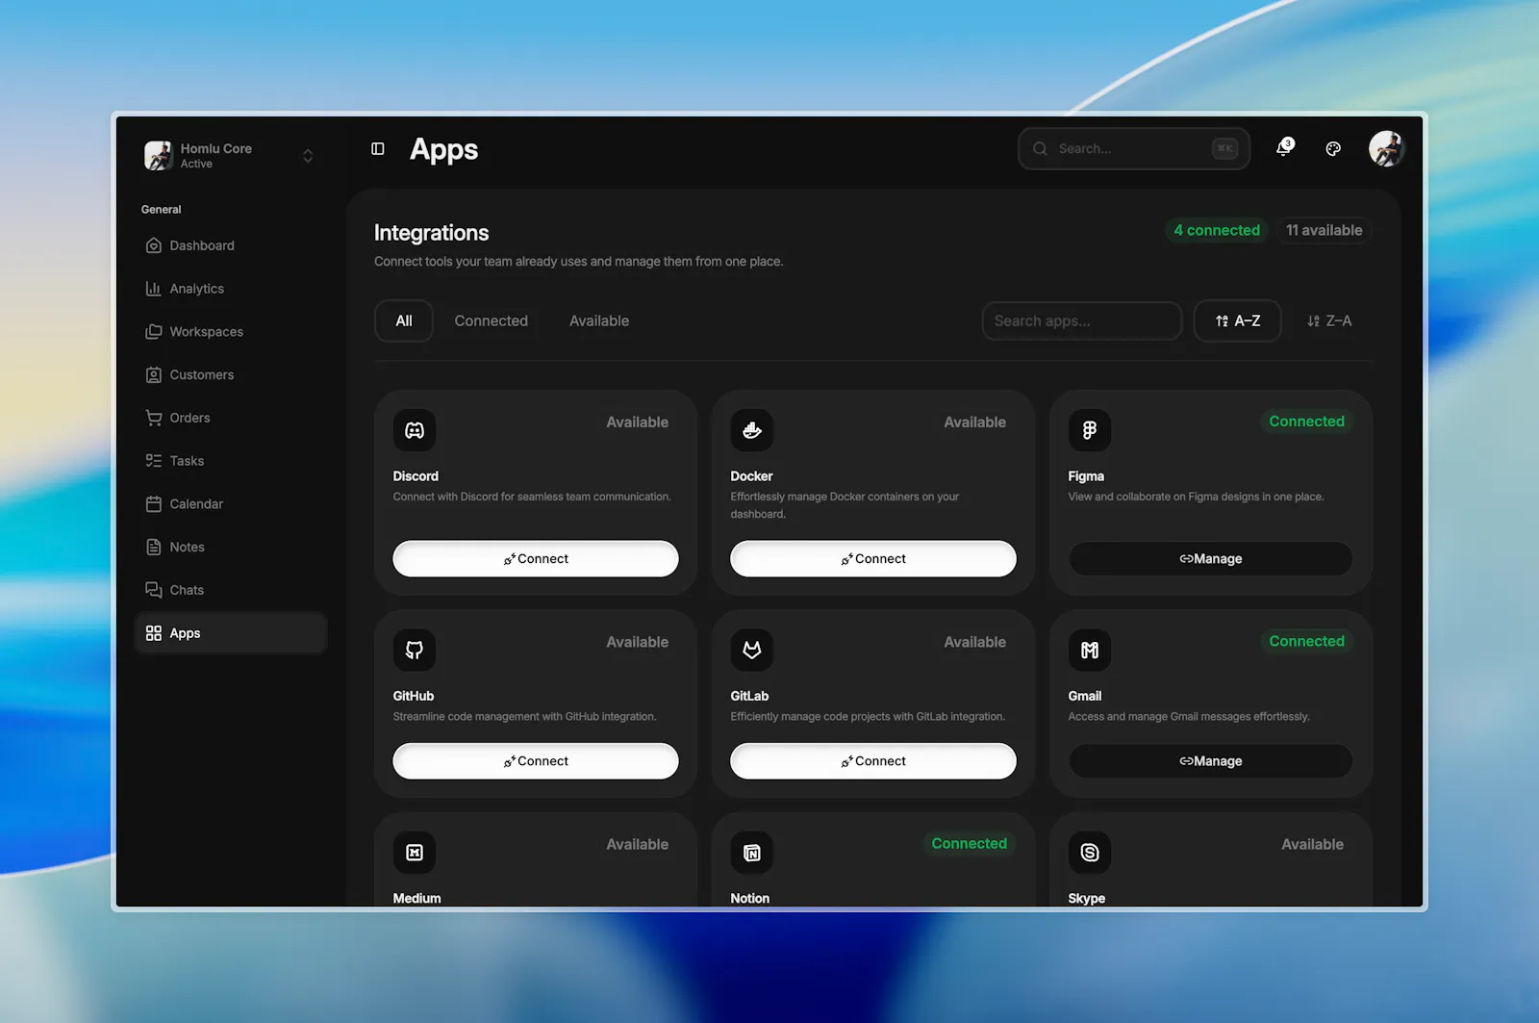Click GitLab's Available status label
Viewport: 1539px width, 1023px height.
[974, 642]
